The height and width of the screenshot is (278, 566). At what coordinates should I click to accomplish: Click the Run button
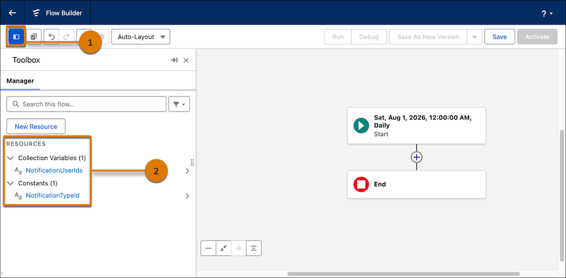pos(338,37)
